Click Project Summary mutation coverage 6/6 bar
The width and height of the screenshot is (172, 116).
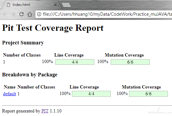point(130,62)
